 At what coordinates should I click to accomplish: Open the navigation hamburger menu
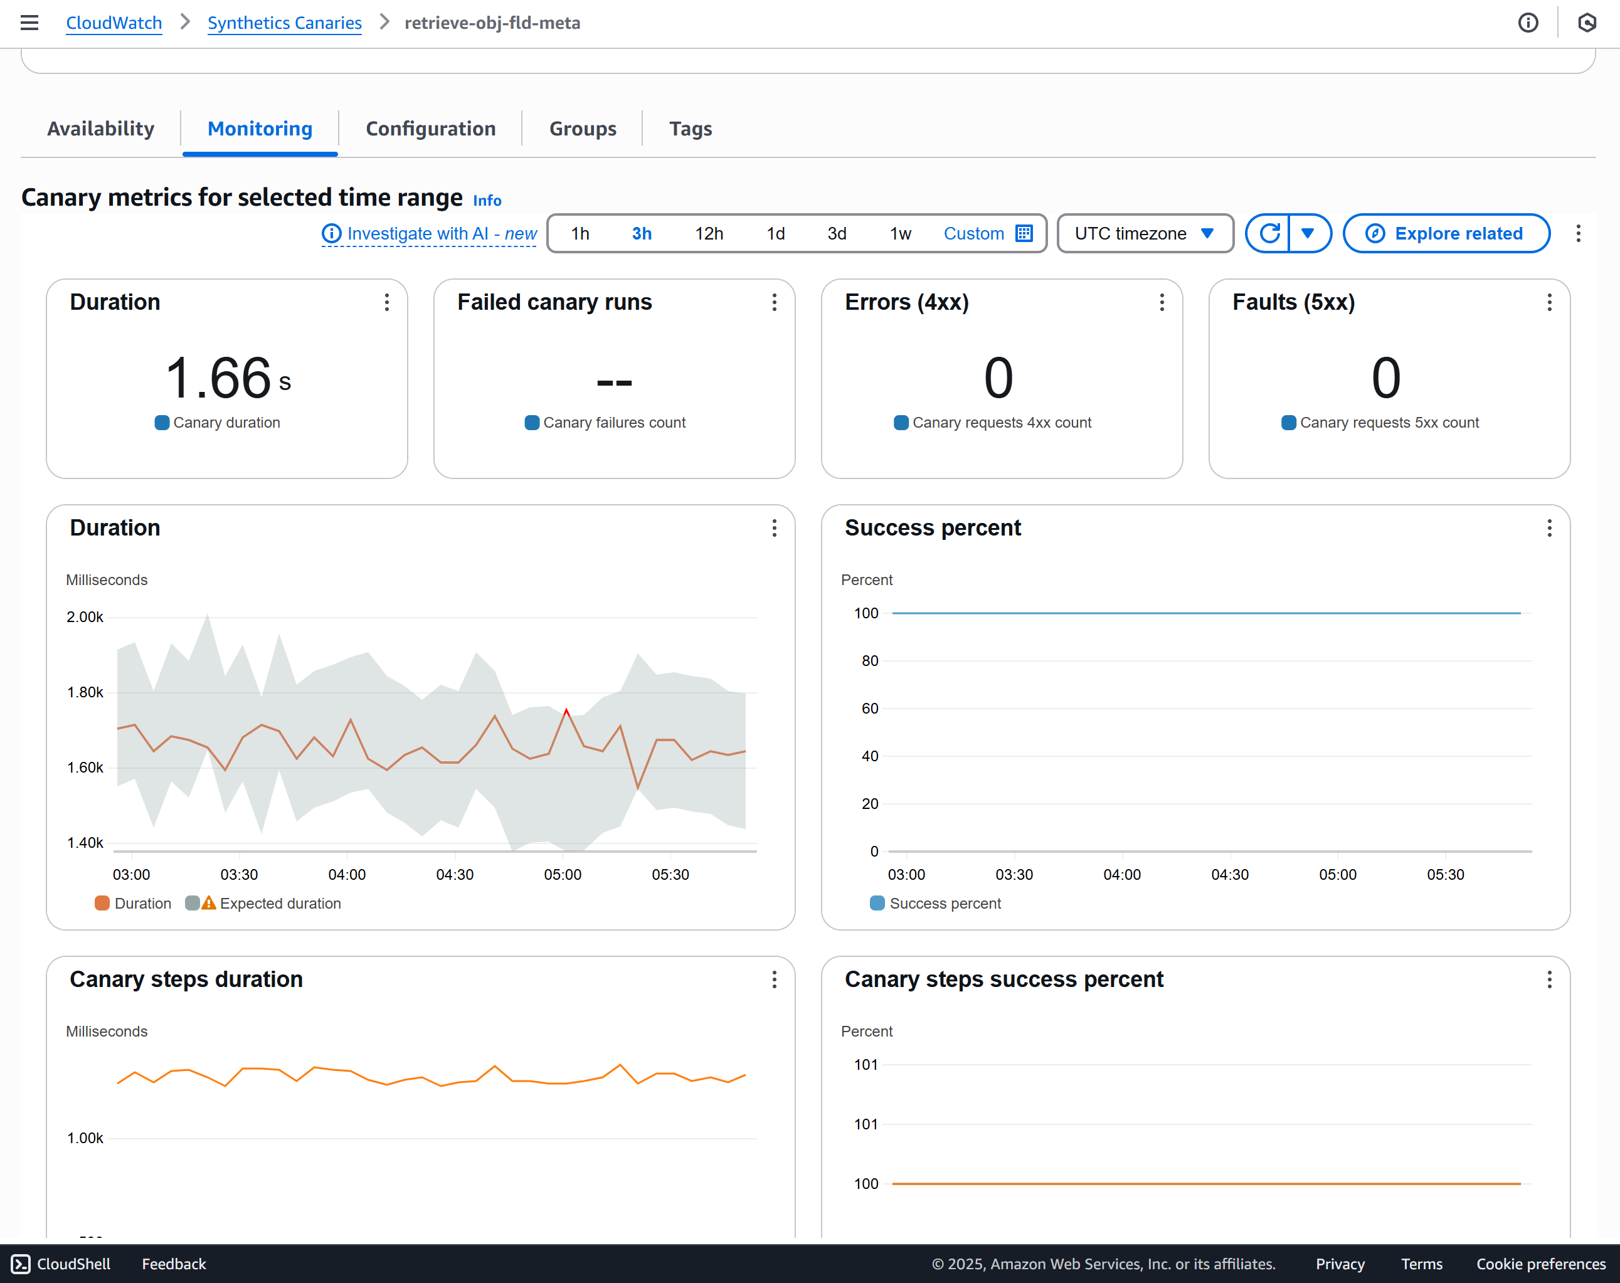pos(29,23)
